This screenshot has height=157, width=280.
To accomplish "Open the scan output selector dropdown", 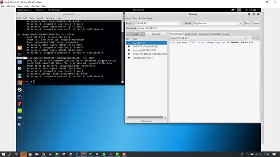I will 208,38.
